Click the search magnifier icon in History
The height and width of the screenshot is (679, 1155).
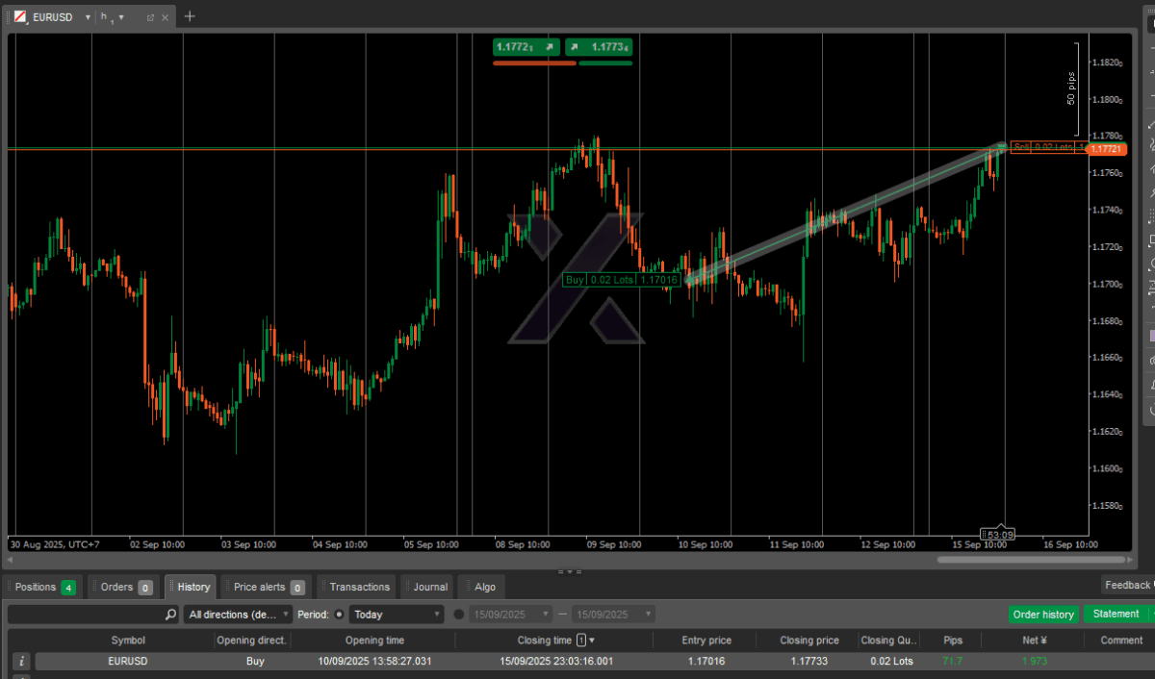click(x=170, y=614)
